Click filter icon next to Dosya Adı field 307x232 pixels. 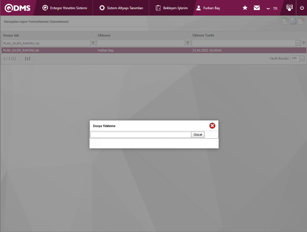click(93, 43)
